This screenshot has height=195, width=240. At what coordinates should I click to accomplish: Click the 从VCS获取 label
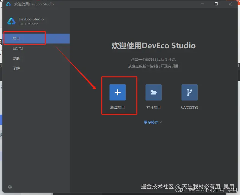click(190, 107)
